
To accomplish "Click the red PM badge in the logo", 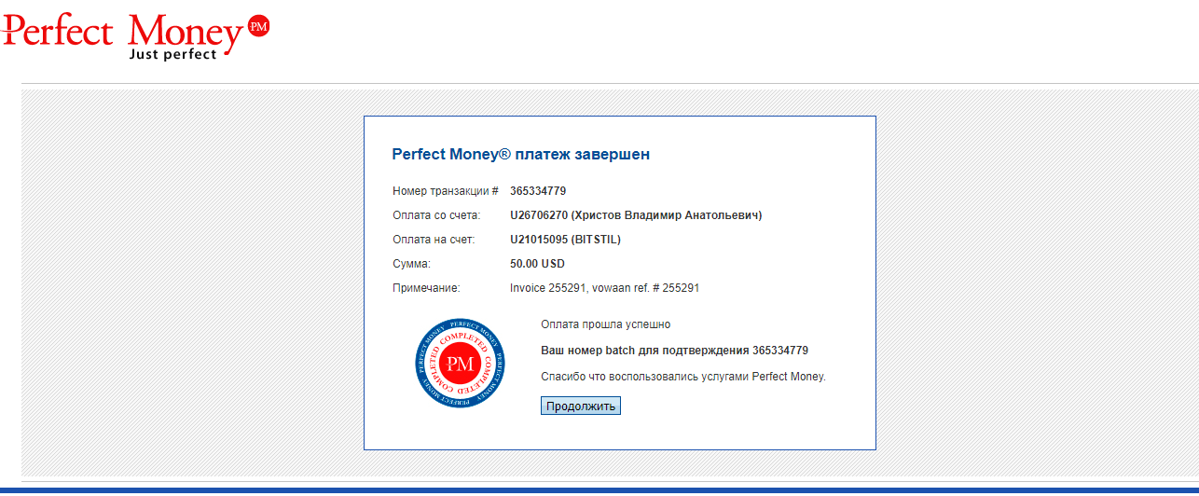I will click(258, 27).
